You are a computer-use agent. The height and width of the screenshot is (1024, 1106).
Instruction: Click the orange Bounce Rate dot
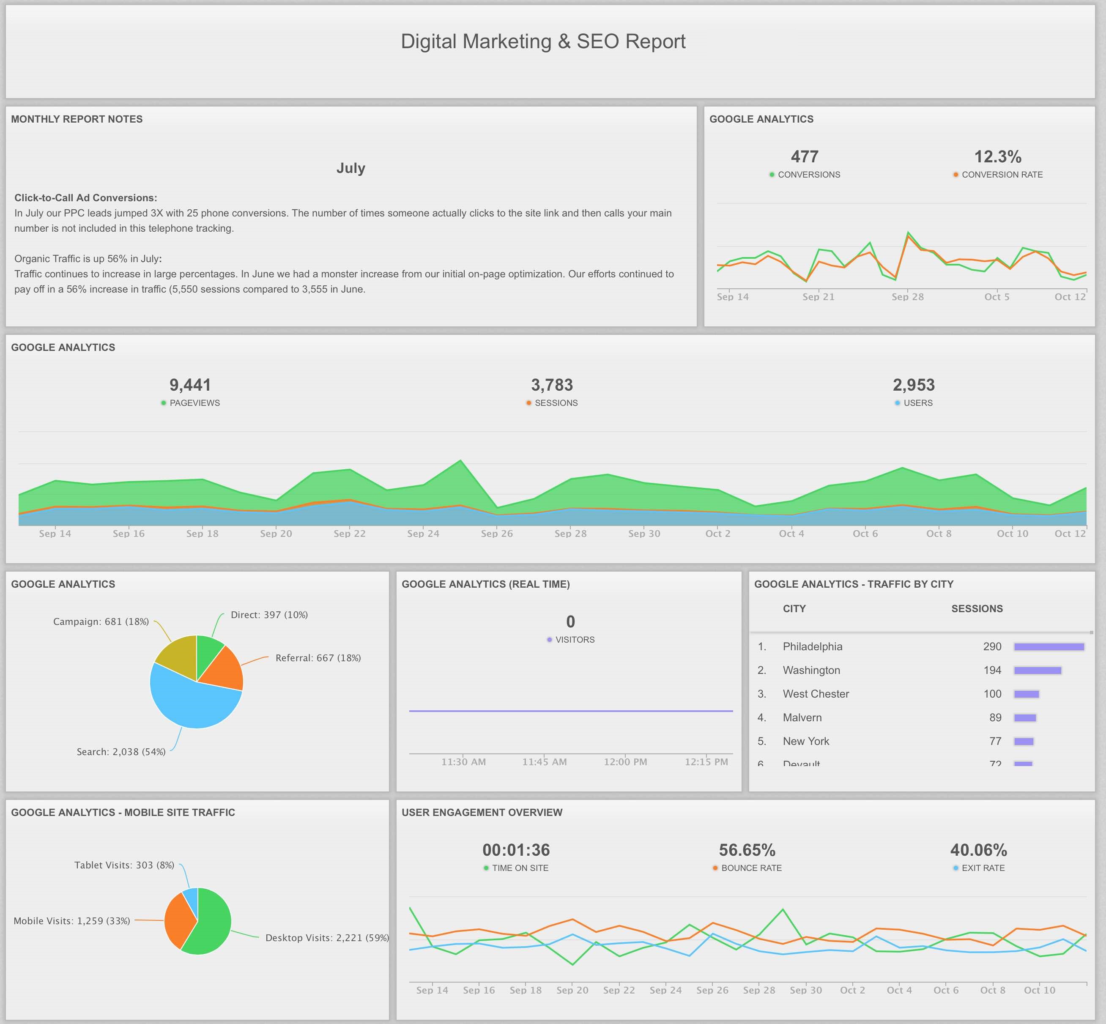pos(715,868)
